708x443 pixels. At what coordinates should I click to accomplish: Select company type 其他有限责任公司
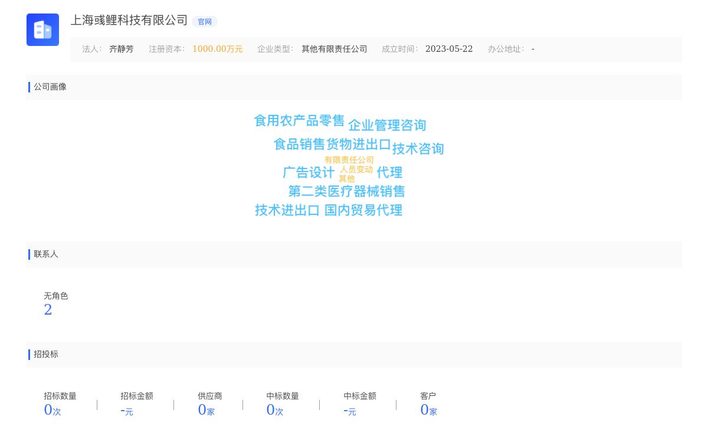pyautogui.click(x=335, y=49)
